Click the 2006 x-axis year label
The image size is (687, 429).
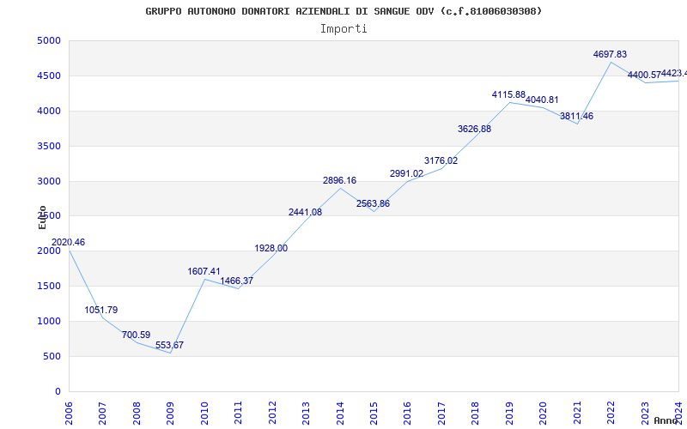click(69, 413)
